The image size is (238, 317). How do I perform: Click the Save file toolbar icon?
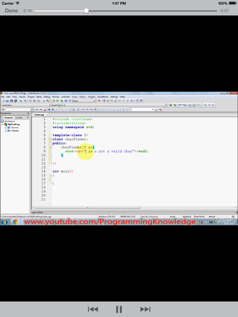(x=11, y=100)
